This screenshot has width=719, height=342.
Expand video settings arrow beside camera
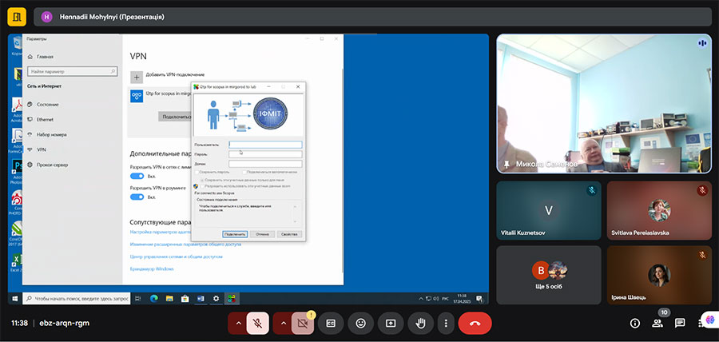pos(282,323)
